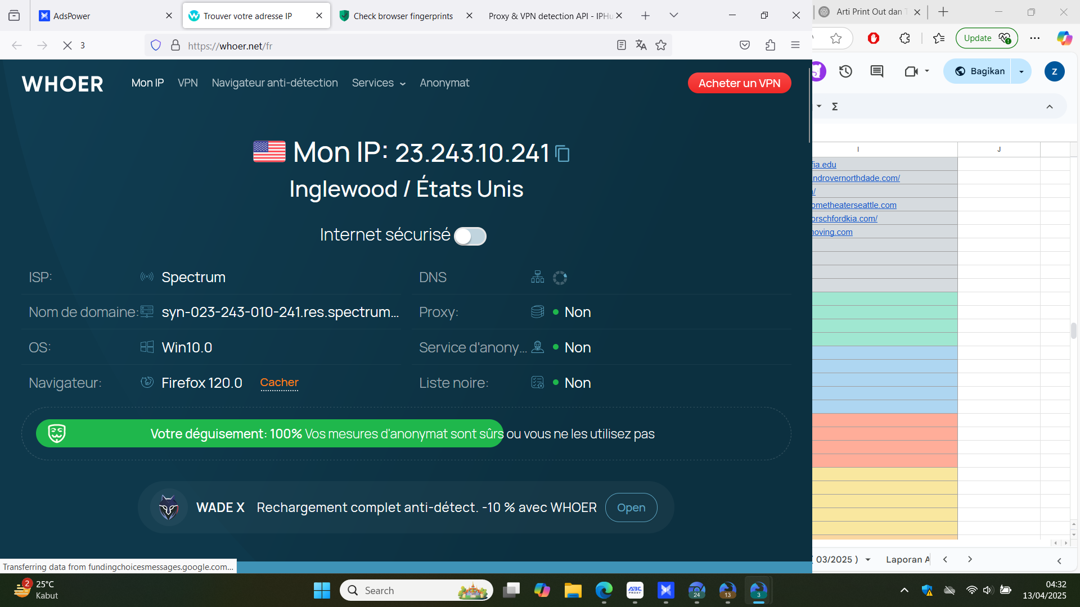
Task: Open Firefox tracking protection shield
Action: pyautogui.click(x=156, y=46)
